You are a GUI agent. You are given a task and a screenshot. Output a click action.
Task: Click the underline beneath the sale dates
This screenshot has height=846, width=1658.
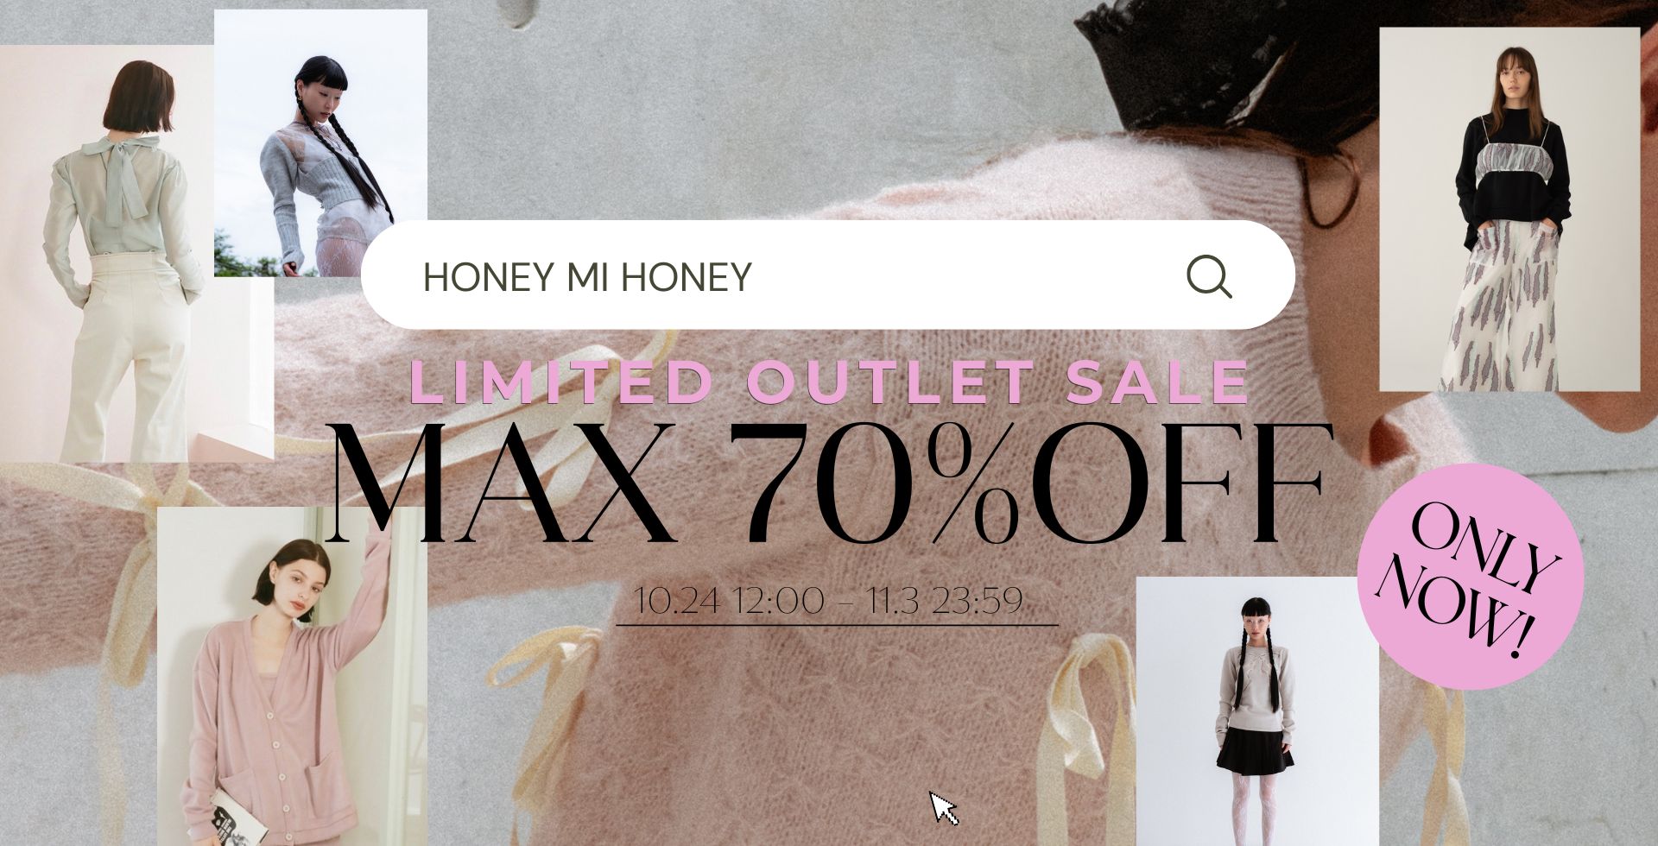pos(837,623)
